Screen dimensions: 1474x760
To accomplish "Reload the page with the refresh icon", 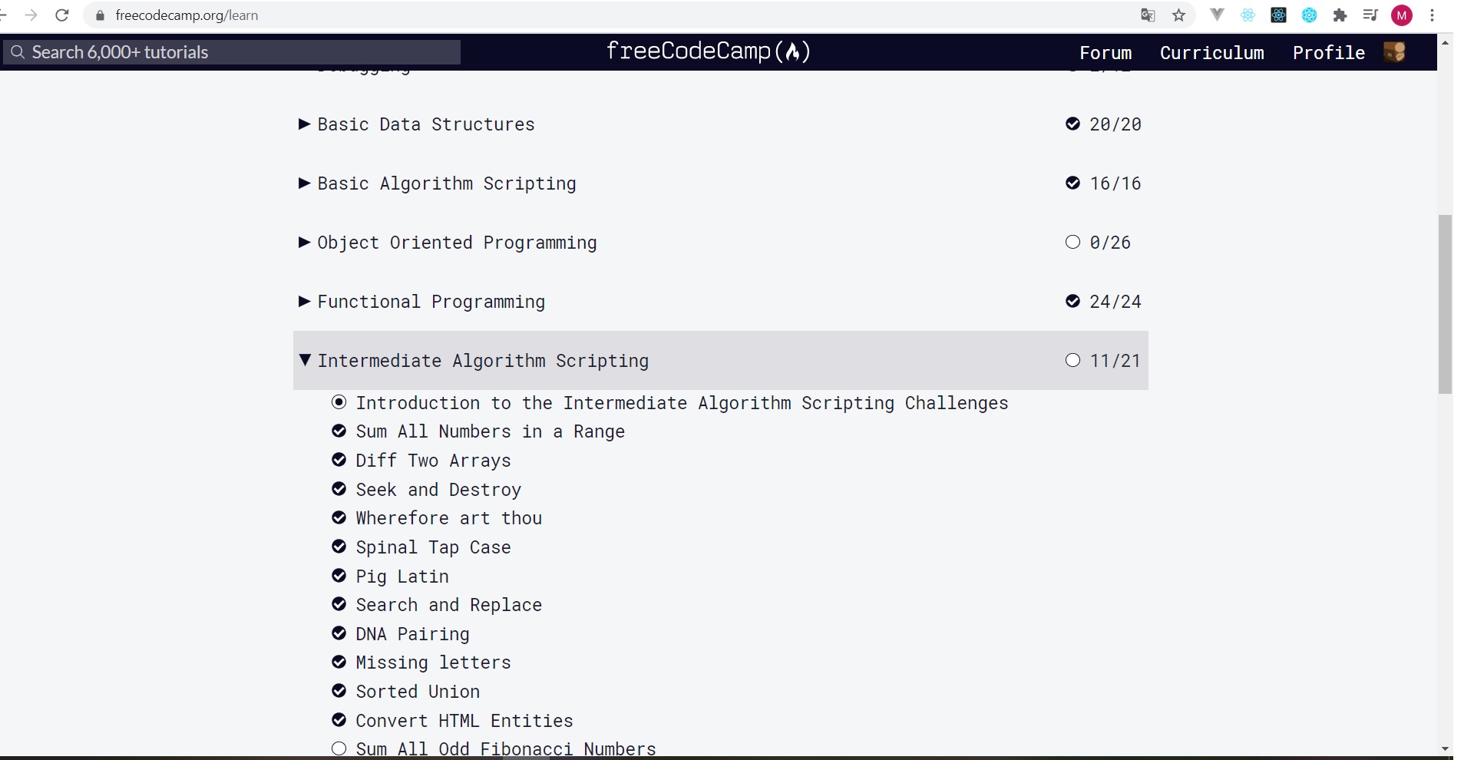I will 62,15.
